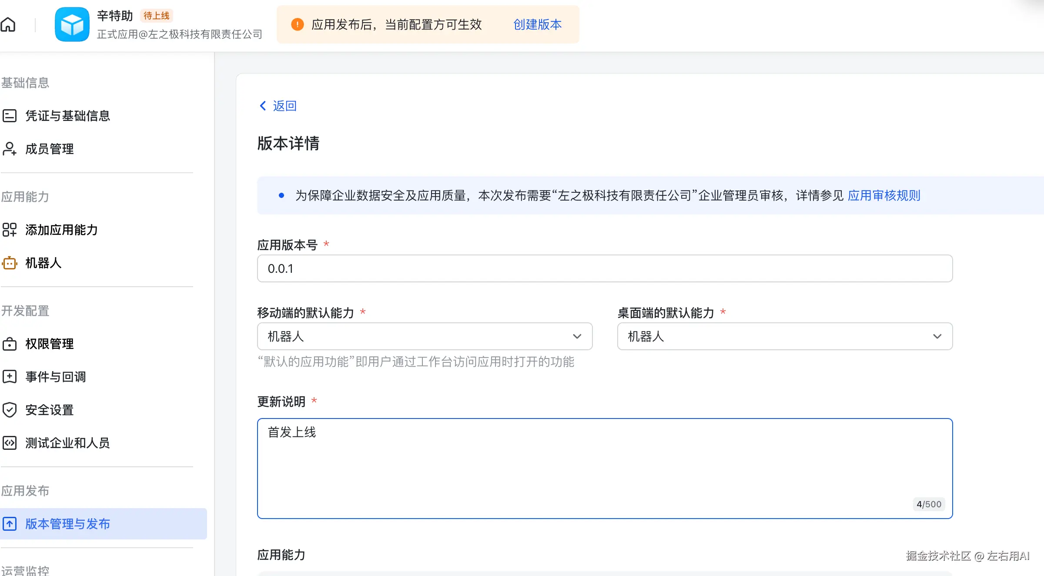Image resolution: width=1044 pixels, height=576 pixels.
Task: Click the 创建版本 link
Action: [537, 24]
